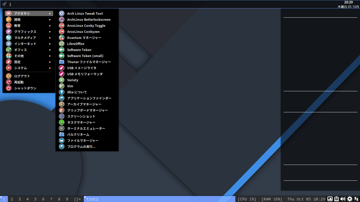Click the picture tray icon
360x202 pixels.
click(x=330, y=199)
